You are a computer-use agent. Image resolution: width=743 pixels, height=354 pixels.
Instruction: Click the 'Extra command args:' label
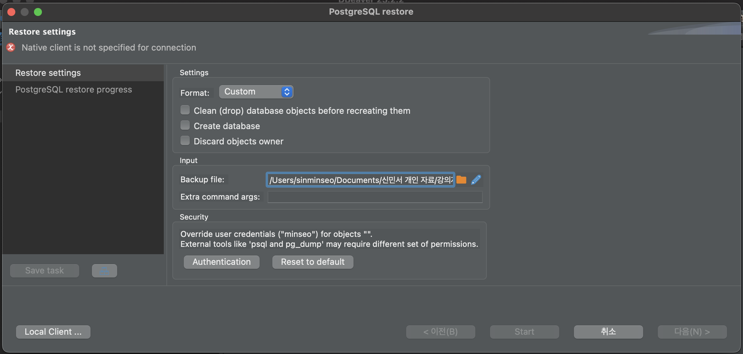tap(220, 197)
